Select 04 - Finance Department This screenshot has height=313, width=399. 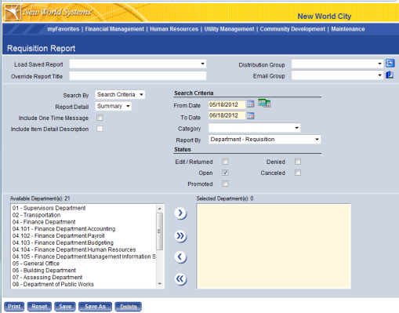(44, 222)
